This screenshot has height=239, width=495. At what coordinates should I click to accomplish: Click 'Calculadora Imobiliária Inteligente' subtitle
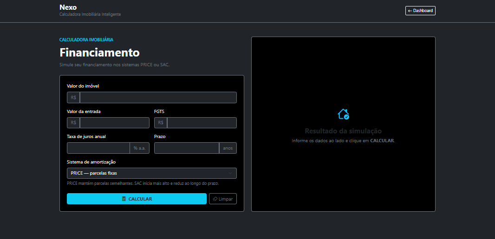[x=90, y=14]
